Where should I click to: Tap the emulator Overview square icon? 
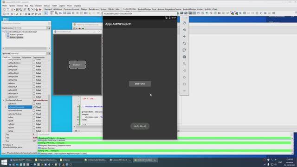pos(184,84)
